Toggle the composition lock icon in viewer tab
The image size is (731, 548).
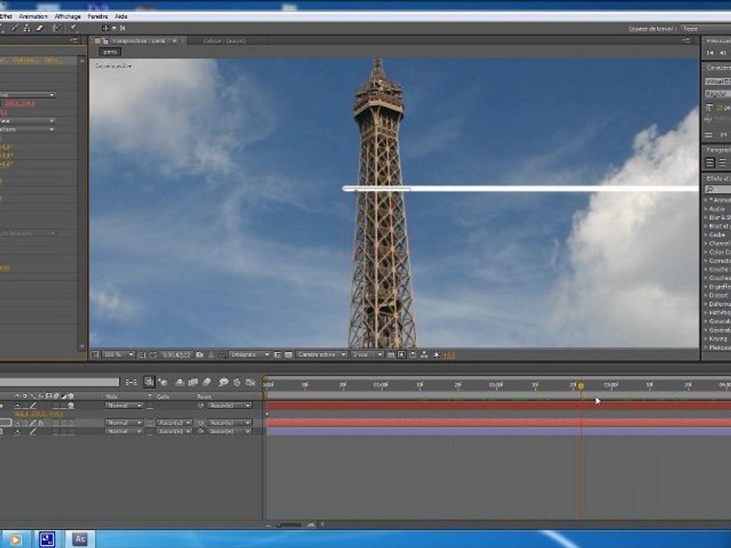(105, 41)
